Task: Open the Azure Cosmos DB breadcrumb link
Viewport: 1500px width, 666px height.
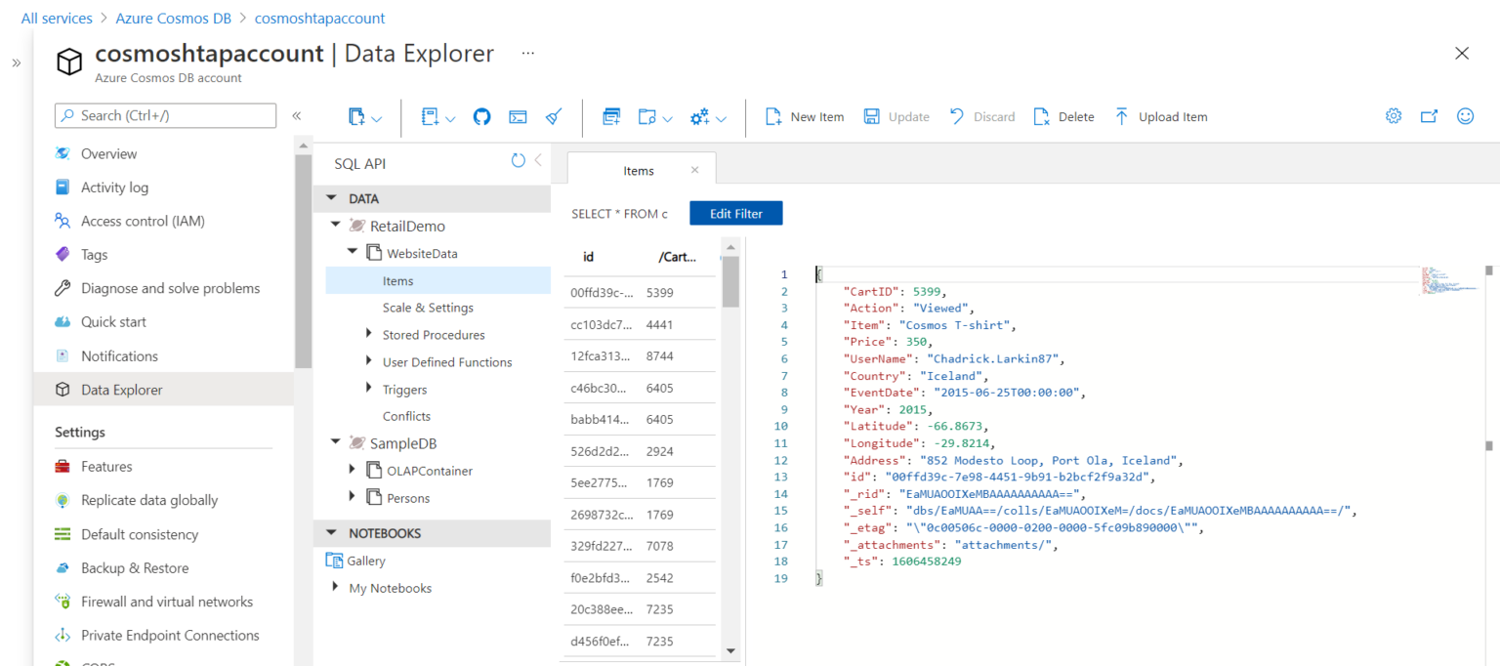Action: 173,18
